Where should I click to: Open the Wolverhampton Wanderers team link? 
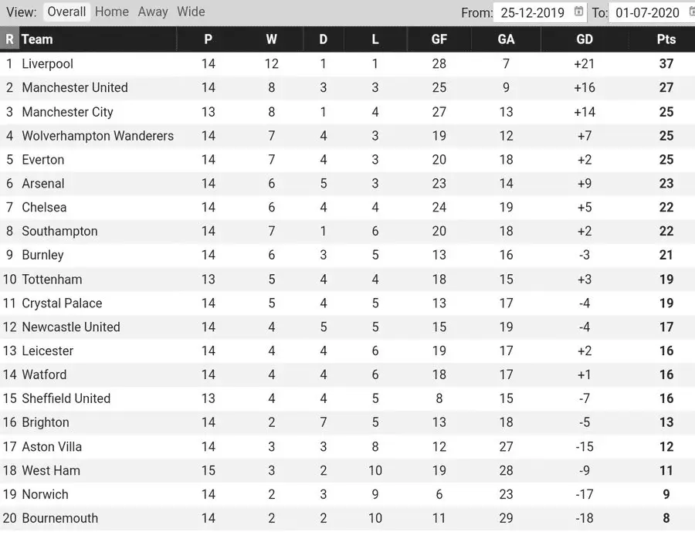point(97,136)
